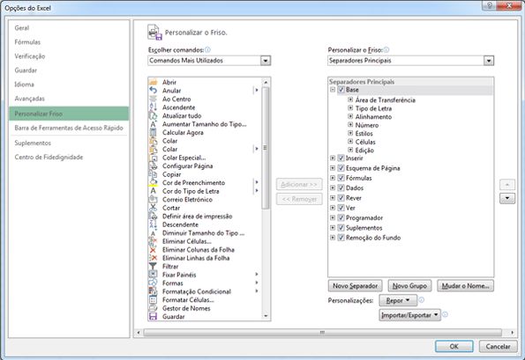This screenshot has width=525, height=360.
Task: Click the Ascendente sort icon
Action: click(x=153, y=107)
